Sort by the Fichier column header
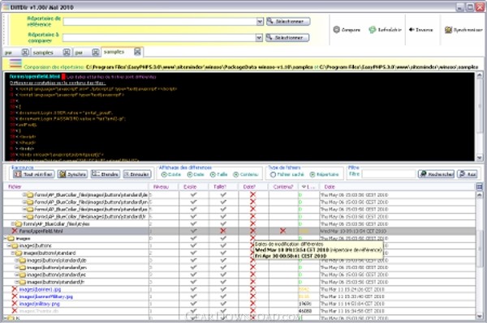Viewport: 487px width, 323px height. coord(75,187)
